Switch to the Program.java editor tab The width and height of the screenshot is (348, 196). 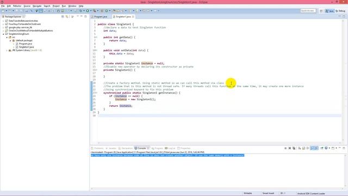101,17
